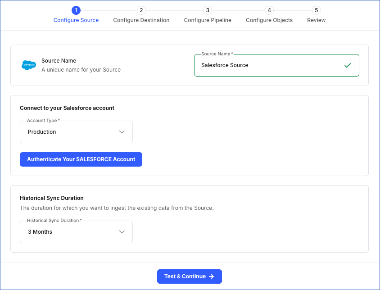Click the step 3 circle indicator
This screenshot has width=380, height=290.
click(208, 10)
